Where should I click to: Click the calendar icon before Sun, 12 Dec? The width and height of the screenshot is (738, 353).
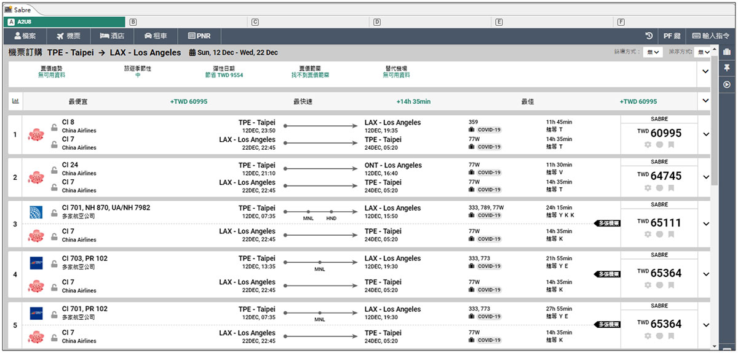[192, 53]
